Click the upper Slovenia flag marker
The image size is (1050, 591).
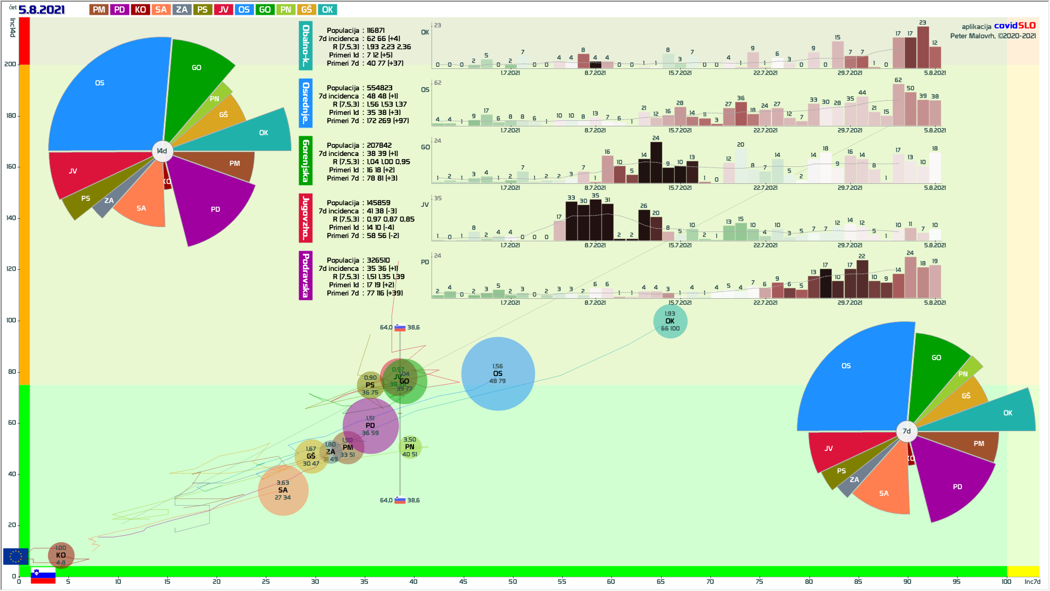pyautogui.click(x=400, y=328)
